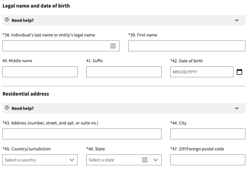
Task: Click the Select a country placeholder text
Action: tap(20, 160)
